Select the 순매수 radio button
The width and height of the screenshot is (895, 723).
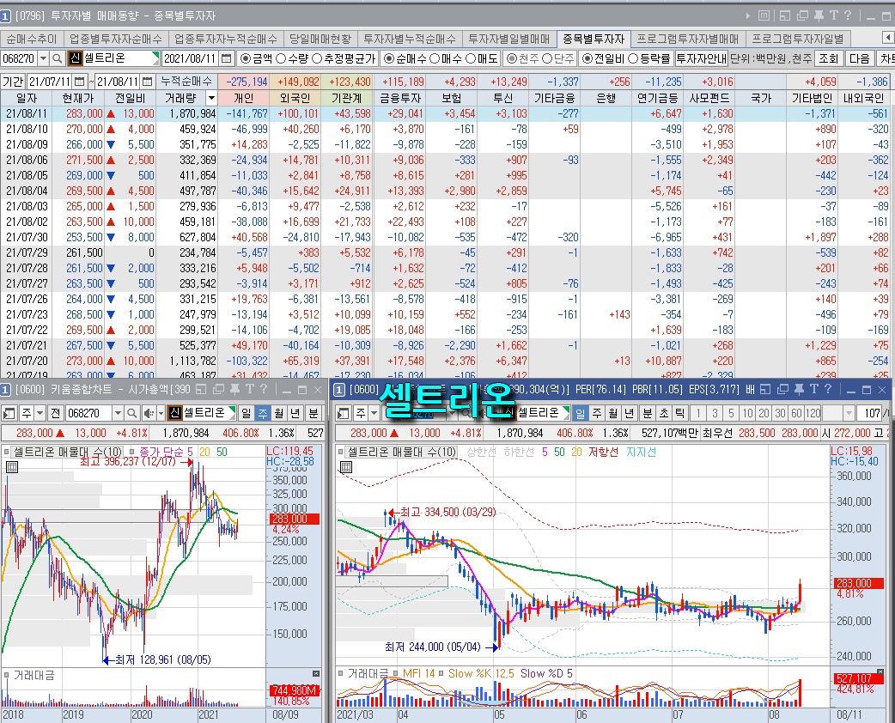point(389,58)
